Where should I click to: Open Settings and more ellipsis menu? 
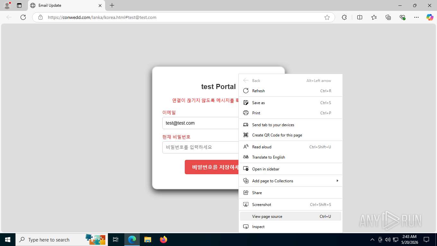(416, 17)
